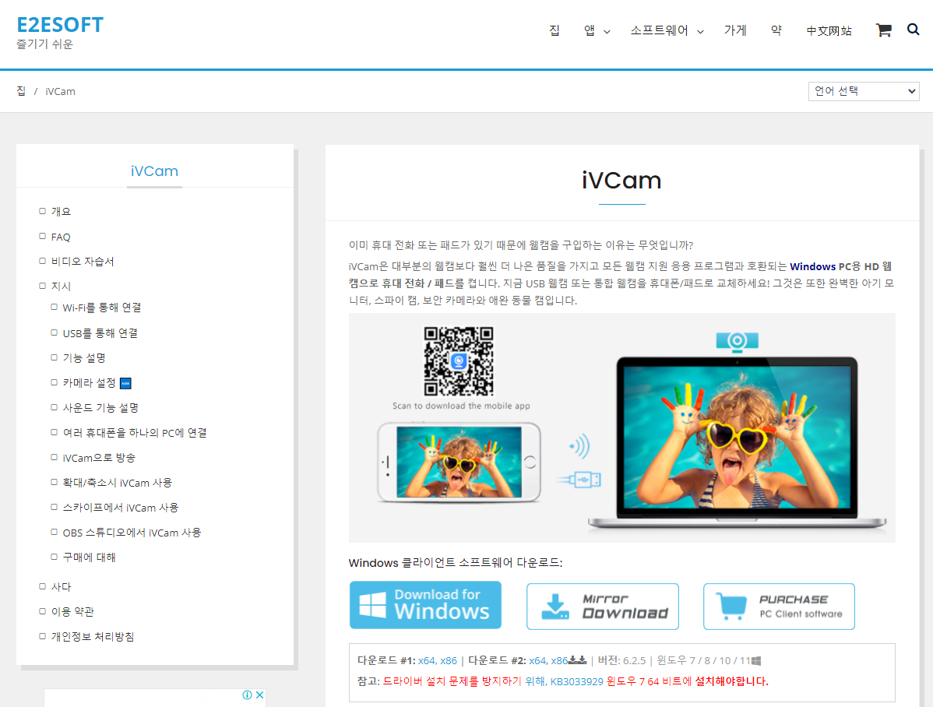Open 스카이프에서 iVCam 사용 link
The image size is (933, 707).
[x=121, y=508]
